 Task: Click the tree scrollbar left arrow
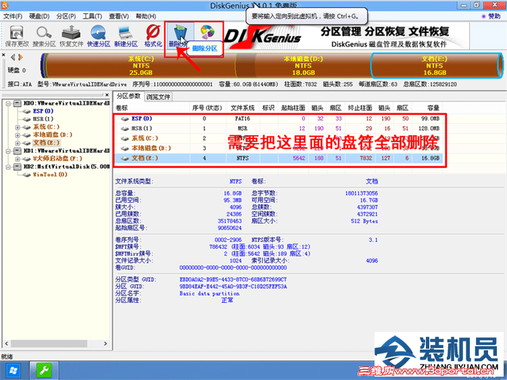point(7,343)
